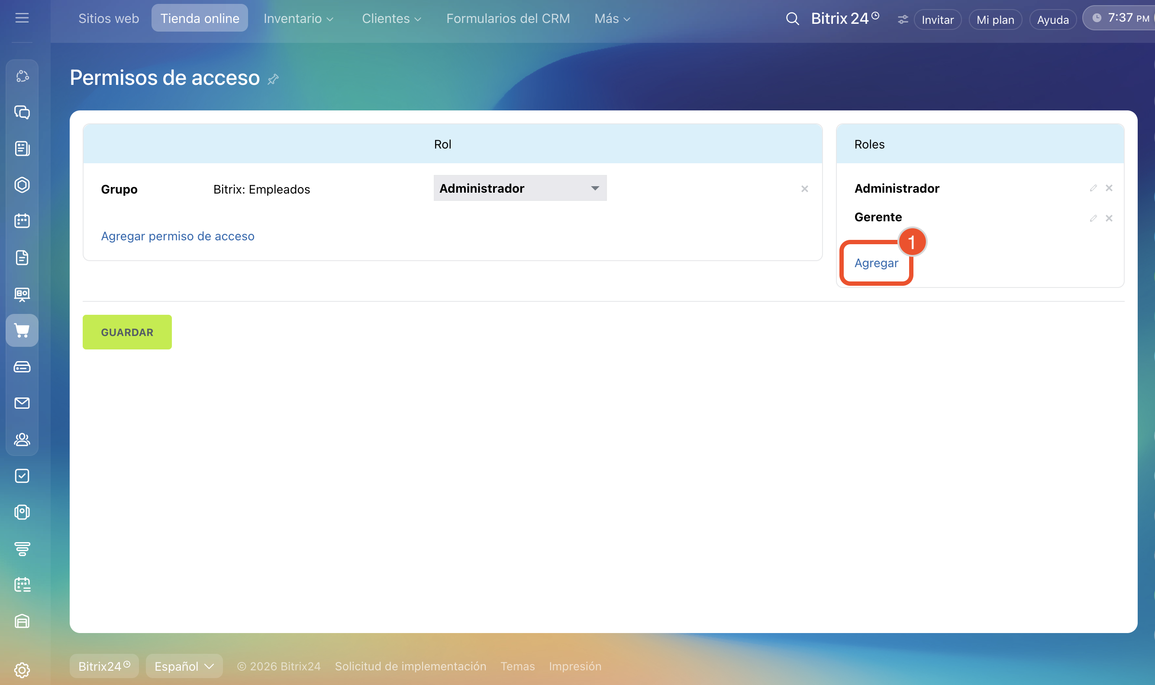Click Agregar link under Roles
This screenshot has width=1155, height=685.
coord(876,263)
